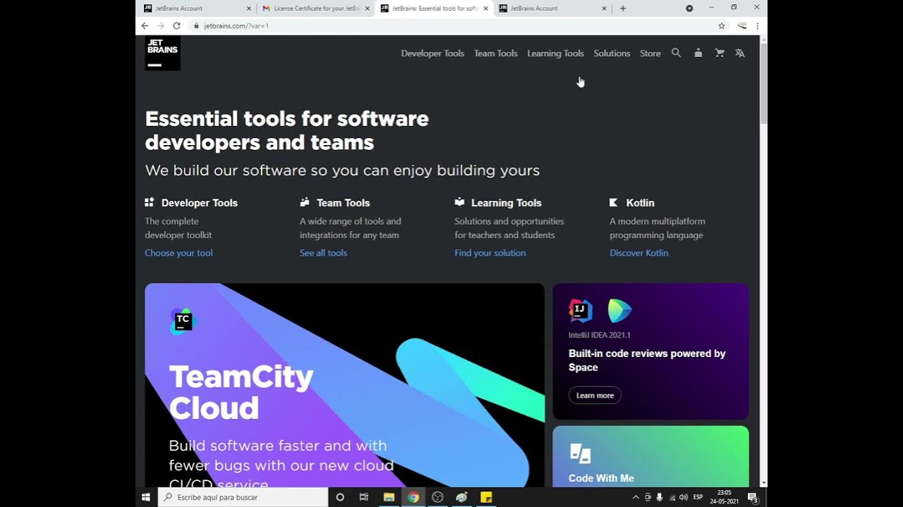This screenshot has width=903, height=507.
Task: Open File Explorer from the taskbar
Action: pos(389,497)
